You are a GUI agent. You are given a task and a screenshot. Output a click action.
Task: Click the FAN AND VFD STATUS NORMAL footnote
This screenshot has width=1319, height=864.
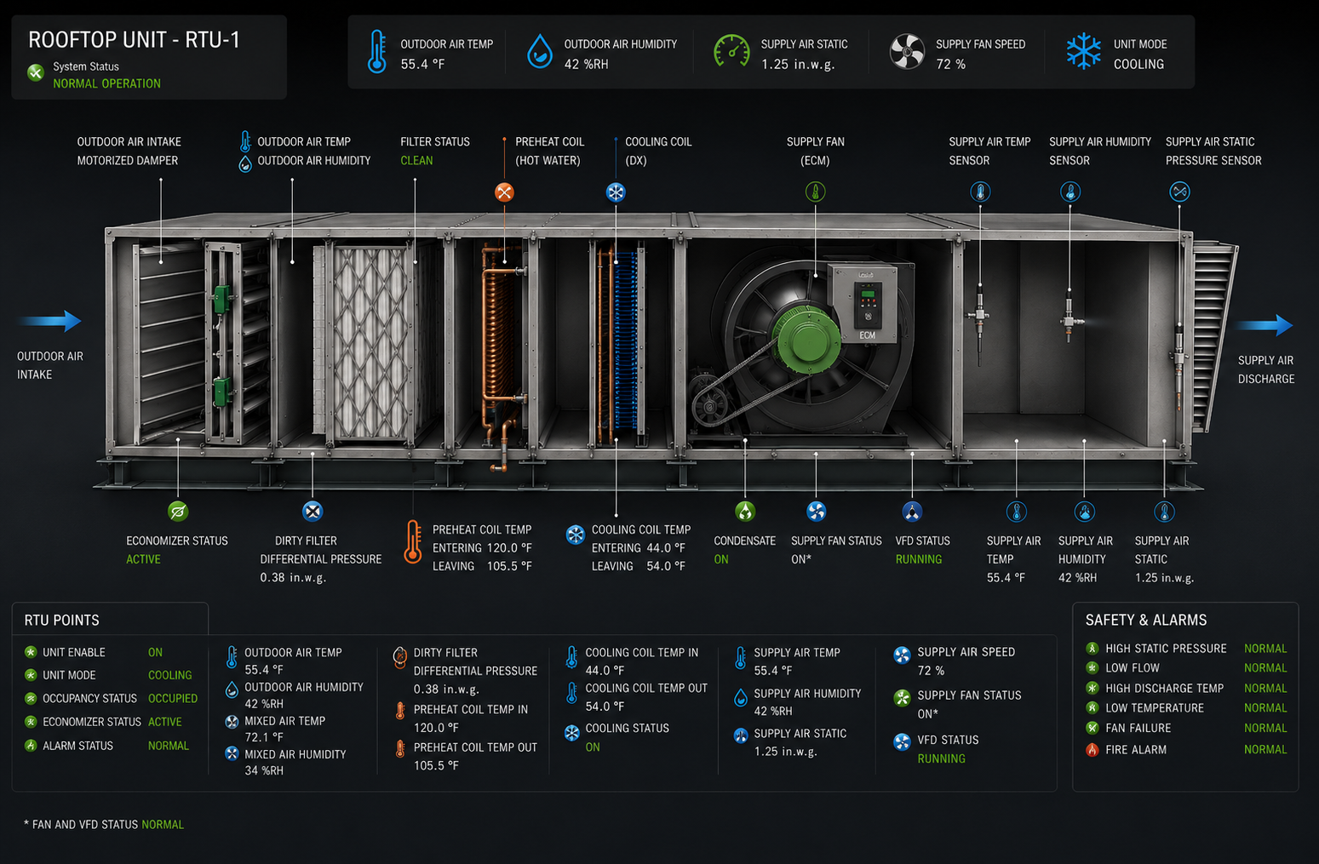(104, 824)
